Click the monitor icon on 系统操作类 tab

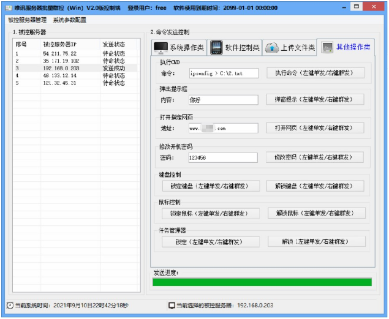click(161, 48)
